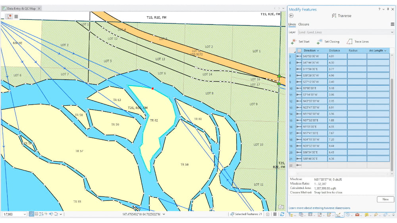Open pane options chevron in Modify Features
This screenshot has height=223, width=397.
pos(384,10)
